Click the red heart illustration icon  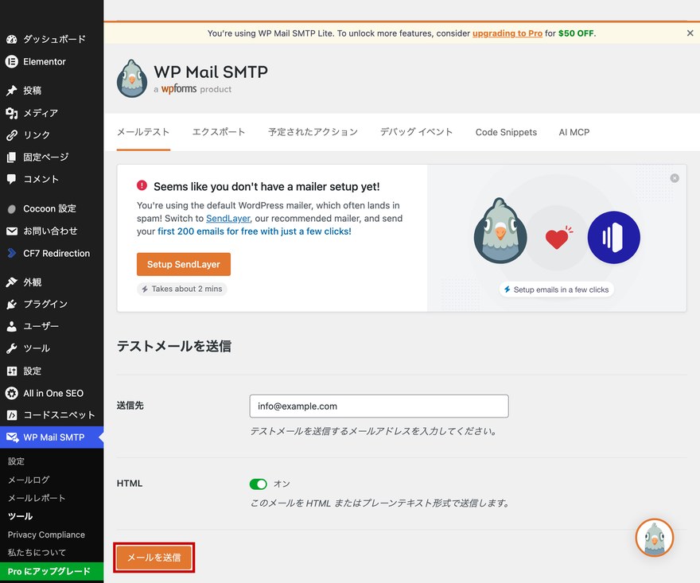(558, 238)
